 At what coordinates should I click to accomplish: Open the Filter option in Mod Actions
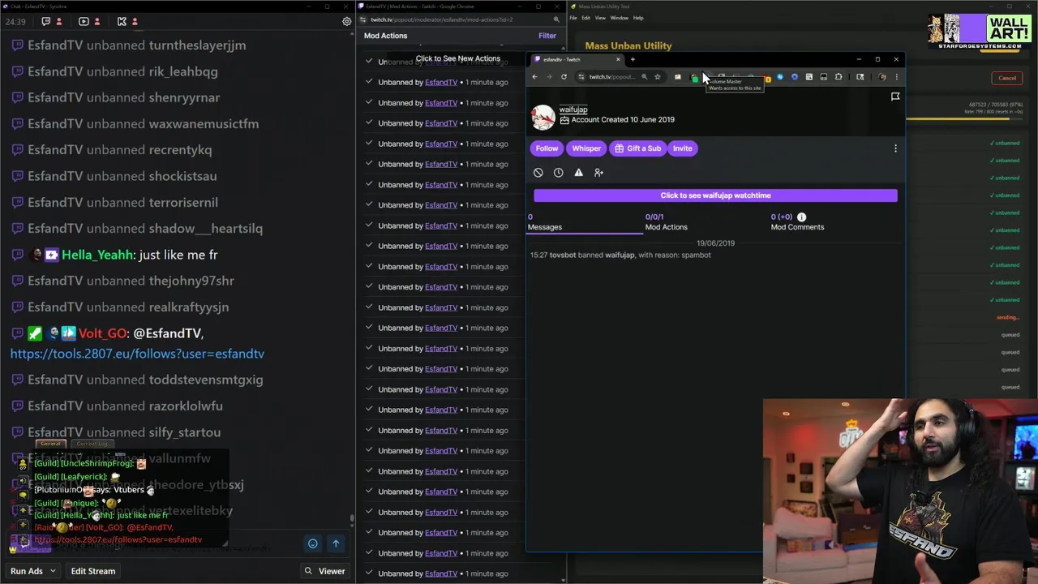click(x=547, y=36)
